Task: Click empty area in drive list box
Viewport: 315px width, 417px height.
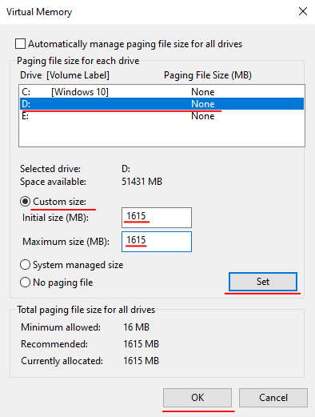Action: click(161, 134)
